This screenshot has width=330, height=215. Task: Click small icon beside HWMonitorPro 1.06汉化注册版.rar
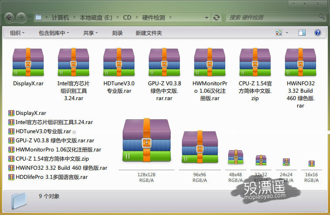click(11, 150)
